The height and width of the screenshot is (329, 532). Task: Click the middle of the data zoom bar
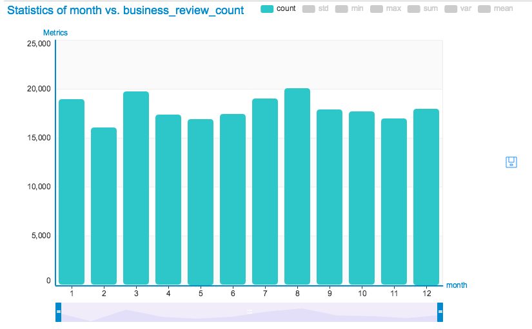pyautogui.click(x=249, y=312)
